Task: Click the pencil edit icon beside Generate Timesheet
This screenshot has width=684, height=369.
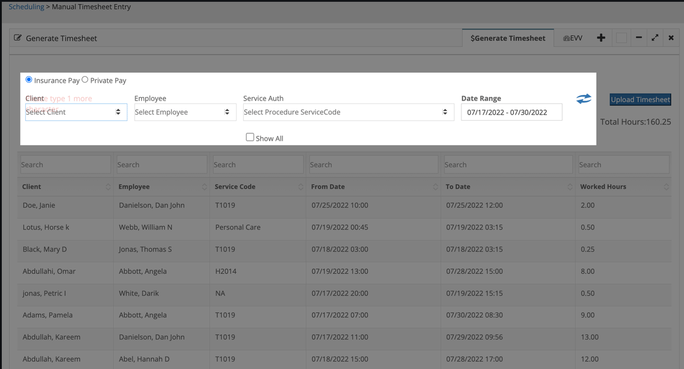Action: [x=18, y=37]
